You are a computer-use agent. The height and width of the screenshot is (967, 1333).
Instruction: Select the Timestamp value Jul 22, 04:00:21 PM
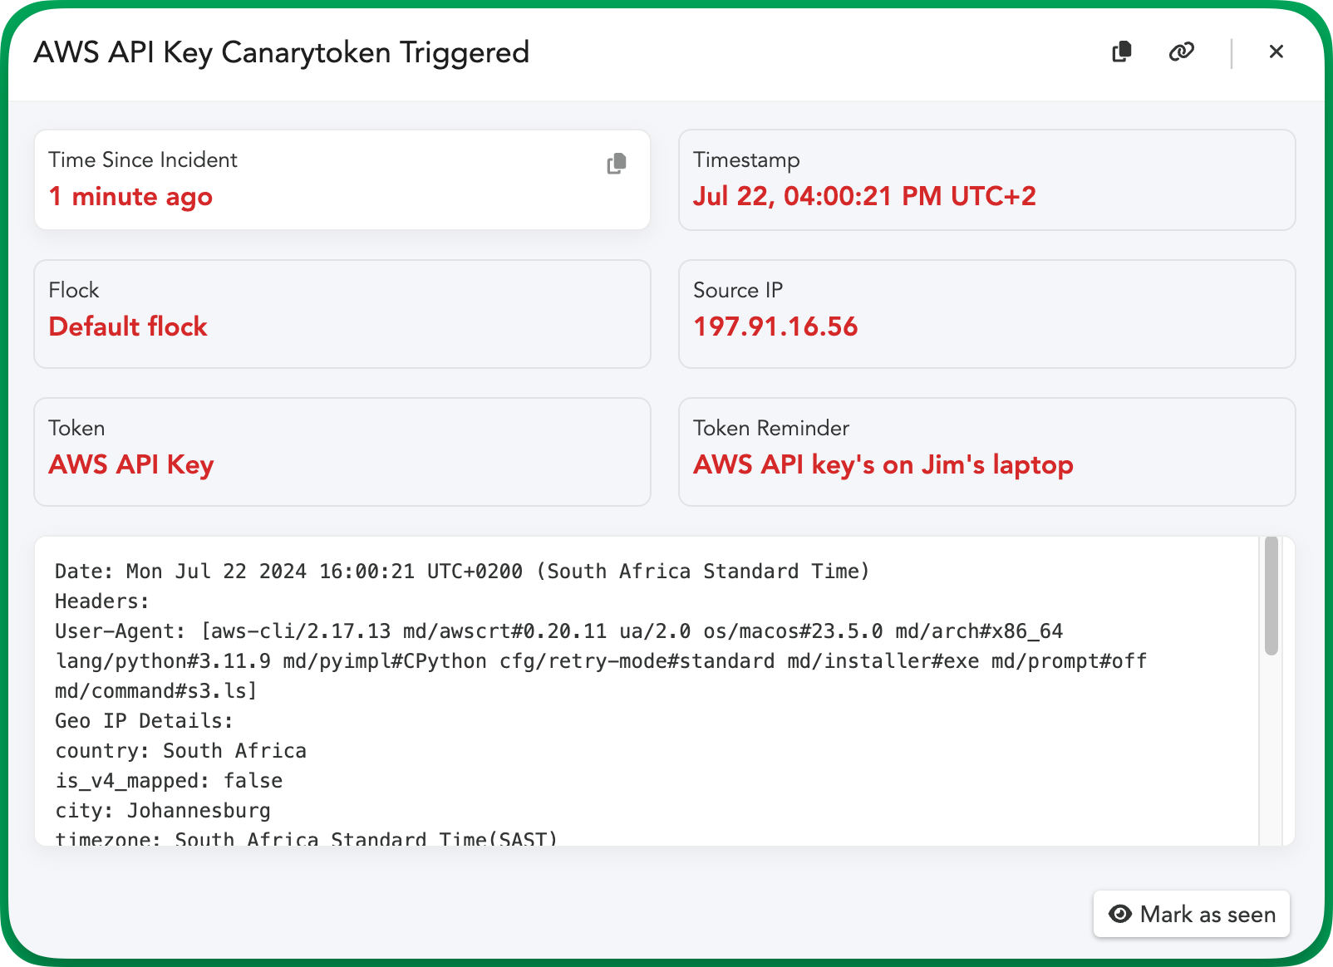[x=864, y=196]
